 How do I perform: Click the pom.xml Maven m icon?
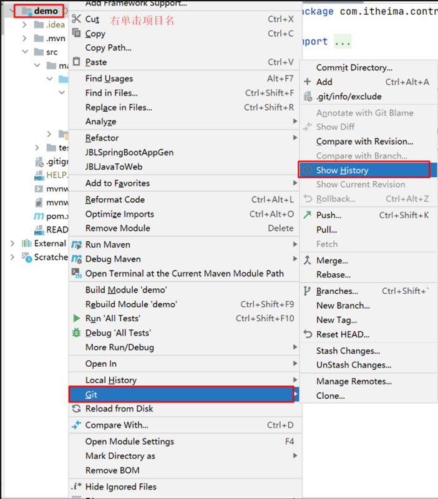[x=39, y=216]
